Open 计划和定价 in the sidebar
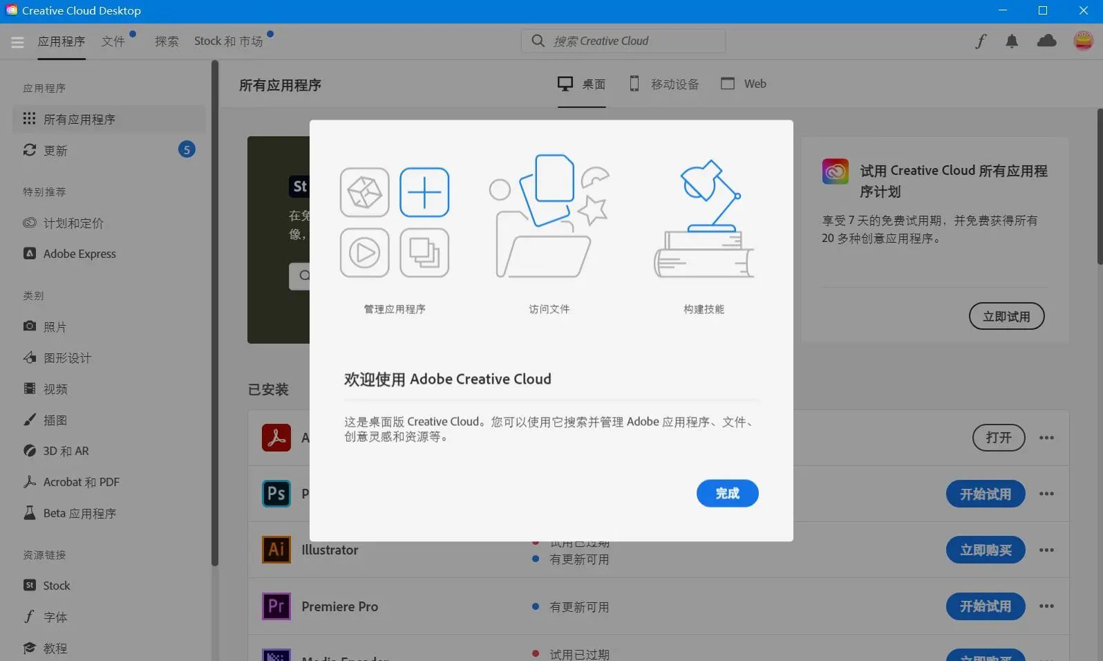This screenshot has width=1103, height=661. tap(109, 223)
